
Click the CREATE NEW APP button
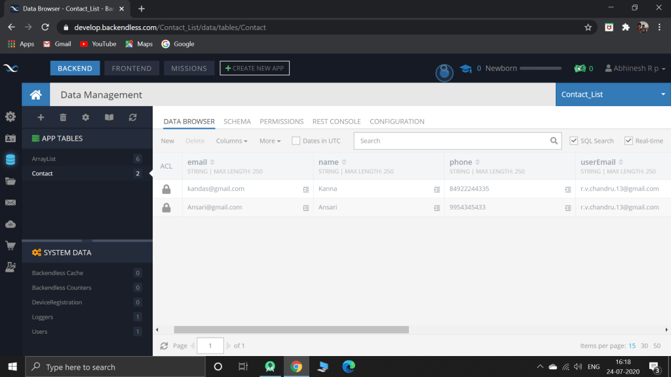254,68
